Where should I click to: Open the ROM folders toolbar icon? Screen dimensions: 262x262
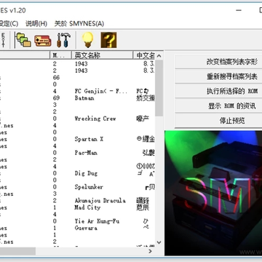click(x=23, y=40)
